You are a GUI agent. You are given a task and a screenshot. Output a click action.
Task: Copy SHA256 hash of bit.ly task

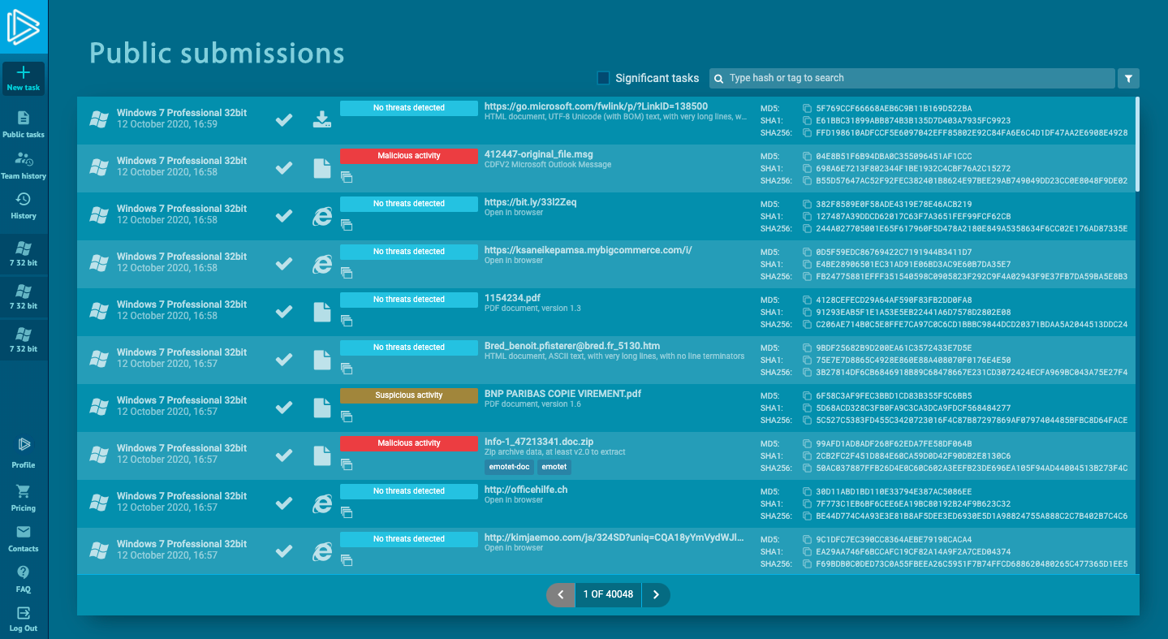click(807, 228)
